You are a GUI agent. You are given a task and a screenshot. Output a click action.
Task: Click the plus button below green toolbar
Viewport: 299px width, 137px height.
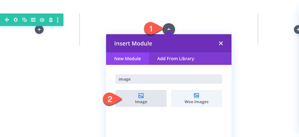39,30
